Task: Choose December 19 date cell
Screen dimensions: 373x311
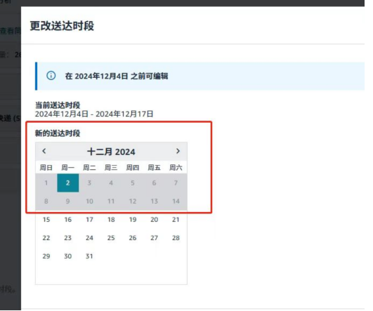Action: 133,220
